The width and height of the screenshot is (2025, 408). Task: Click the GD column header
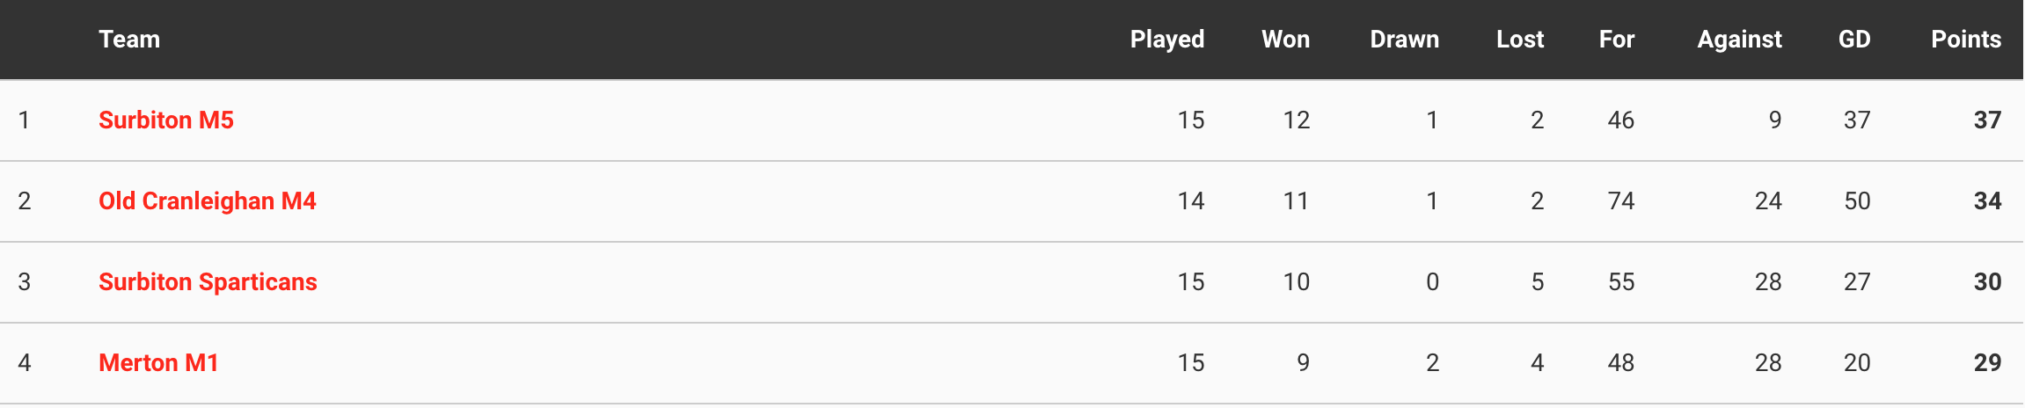click(x=1854, y=40)
